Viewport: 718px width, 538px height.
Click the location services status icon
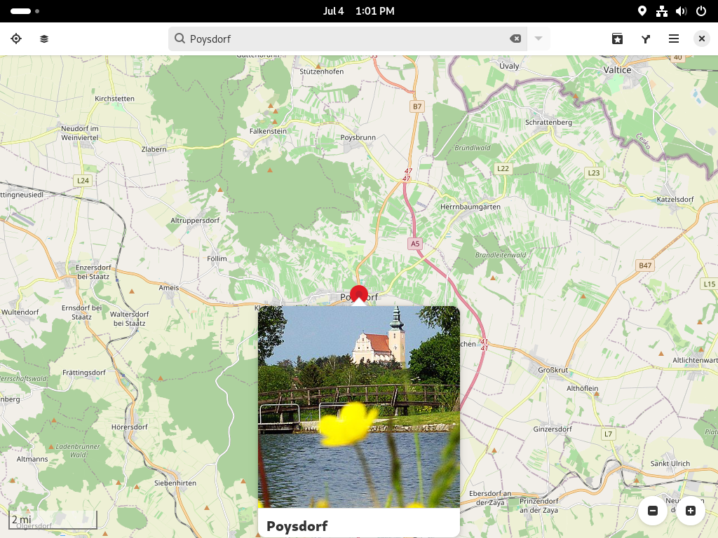(x=642, y=11)
